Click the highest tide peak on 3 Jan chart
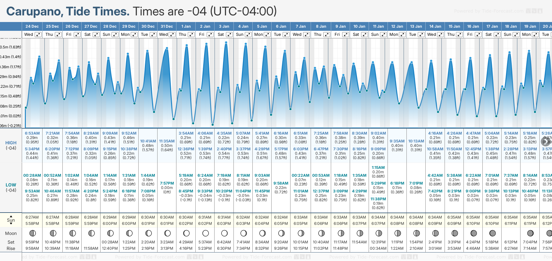Viewport: 552px width, 261px height. click(x=226, y=42)
